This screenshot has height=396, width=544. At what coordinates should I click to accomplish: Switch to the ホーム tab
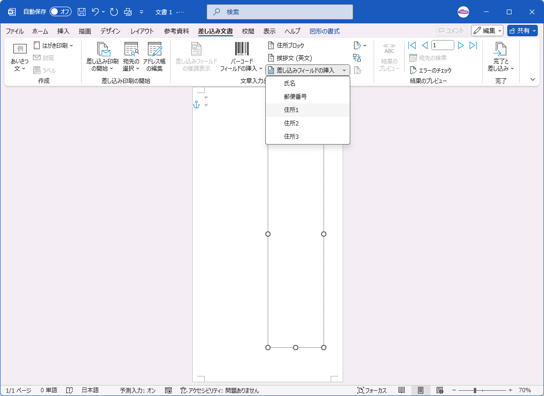(x=40, y=31)
